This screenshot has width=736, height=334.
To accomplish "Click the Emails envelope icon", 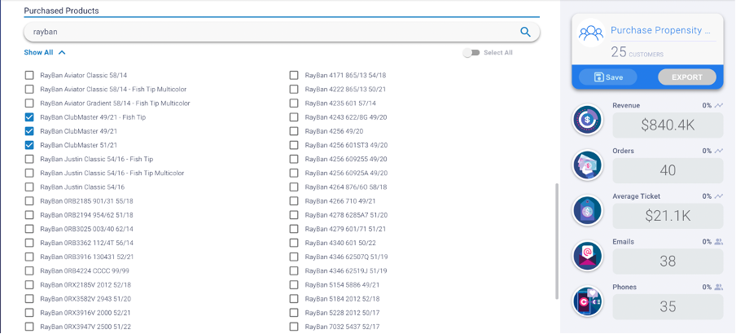I will [587, 256].
